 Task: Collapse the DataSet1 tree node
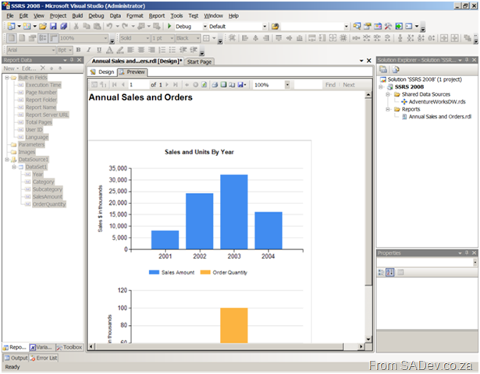(14, 167)
